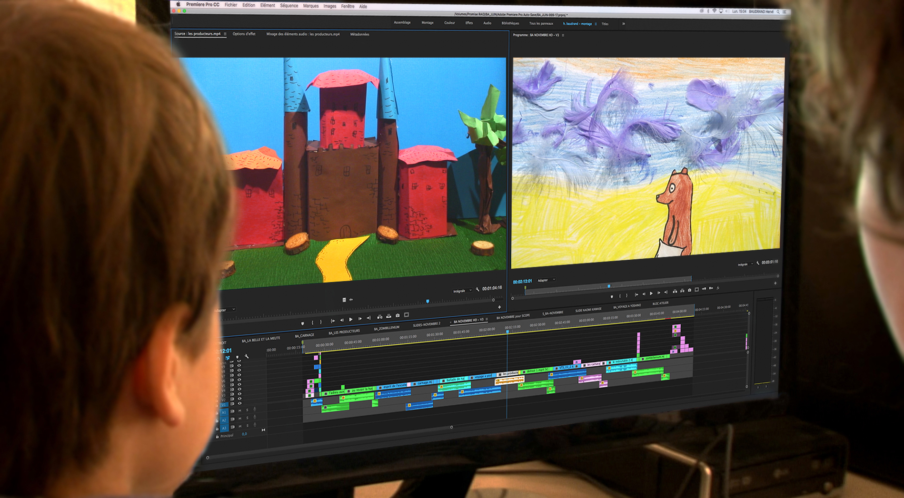
Task: Click the Lift icon in Program monitor
Action: pyautogui.click(x=675, y=291)
